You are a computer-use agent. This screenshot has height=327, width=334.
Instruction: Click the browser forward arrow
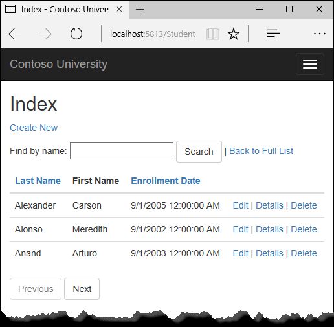point(45,34)
